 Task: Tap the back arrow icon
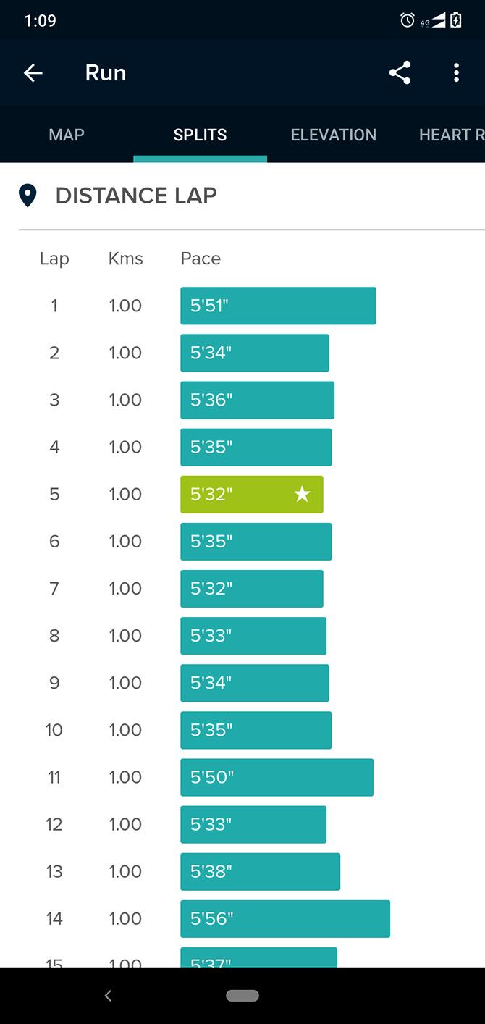33,72
